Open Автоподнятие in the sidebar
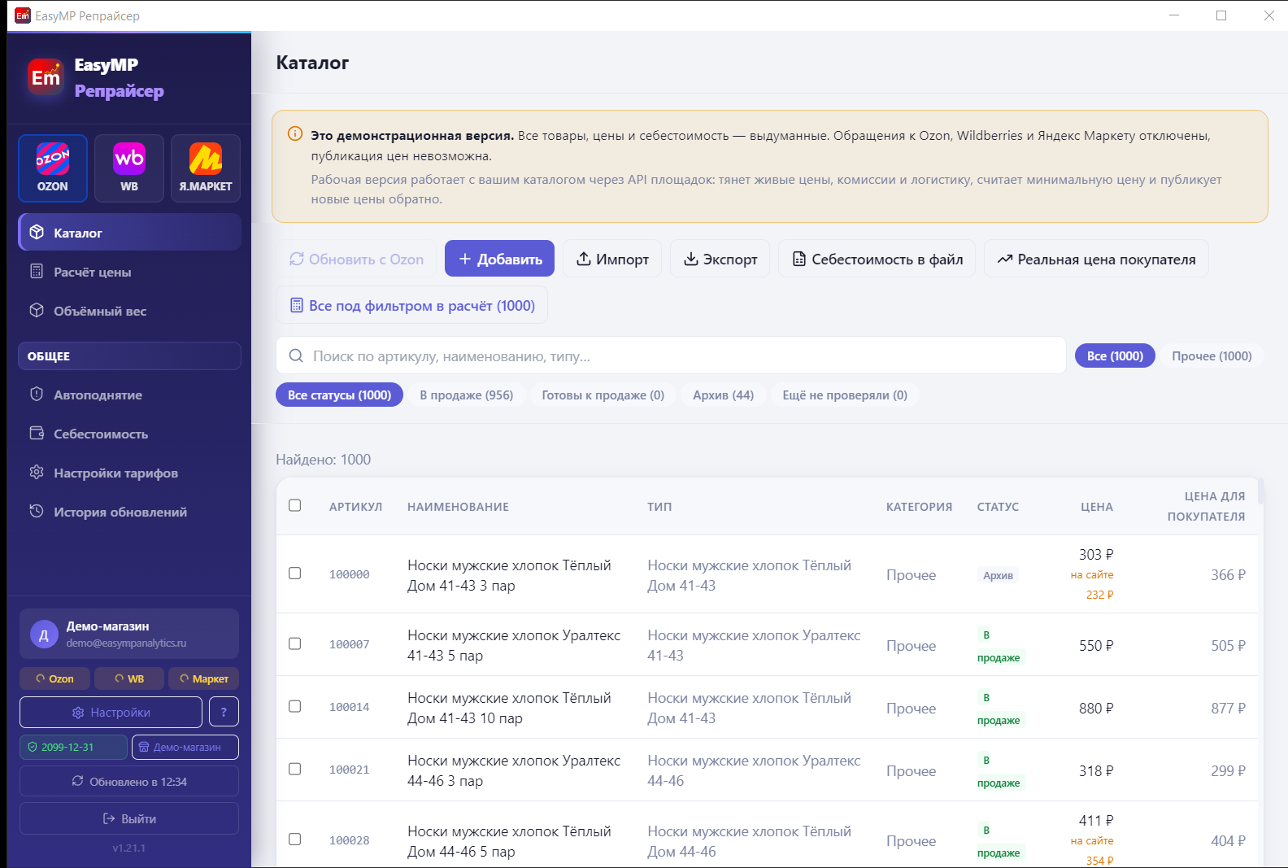This screenshot has height=868, width=1288. 130,395
